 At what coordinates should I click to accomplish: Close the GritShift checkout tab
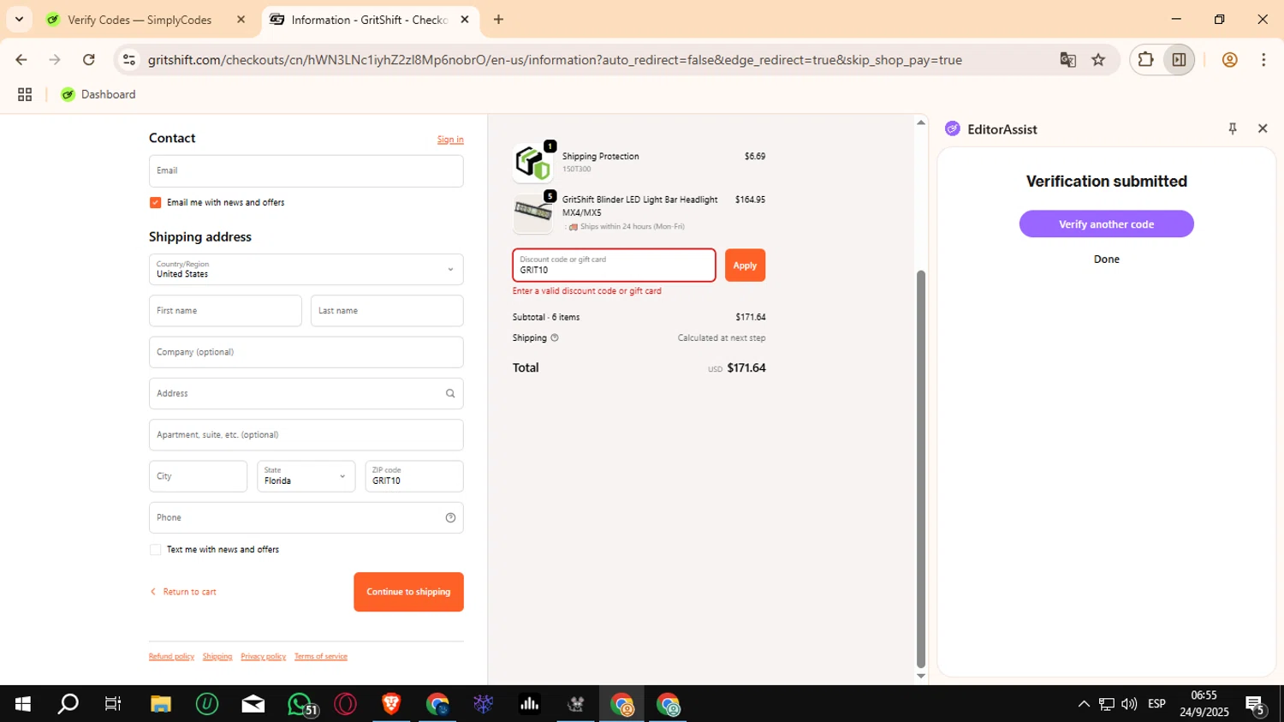[465, 20]
